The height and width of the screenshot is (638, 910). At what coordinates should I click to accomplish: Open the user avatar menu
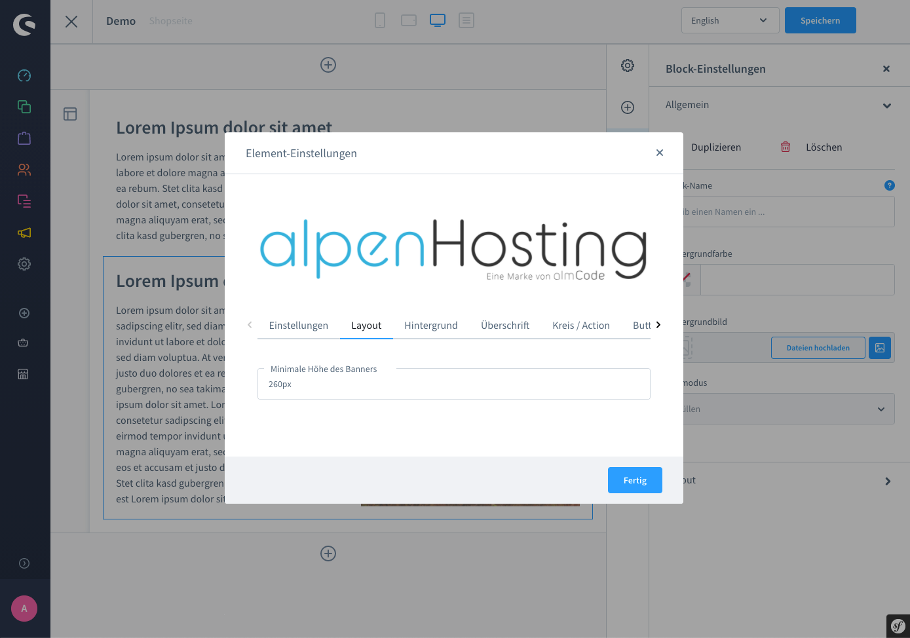click(24, 609)
